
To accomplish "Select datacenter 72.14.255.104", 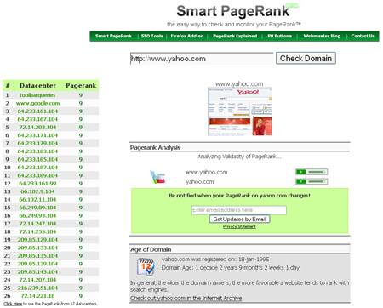I will pyautogui.click(x=37, y=231).
